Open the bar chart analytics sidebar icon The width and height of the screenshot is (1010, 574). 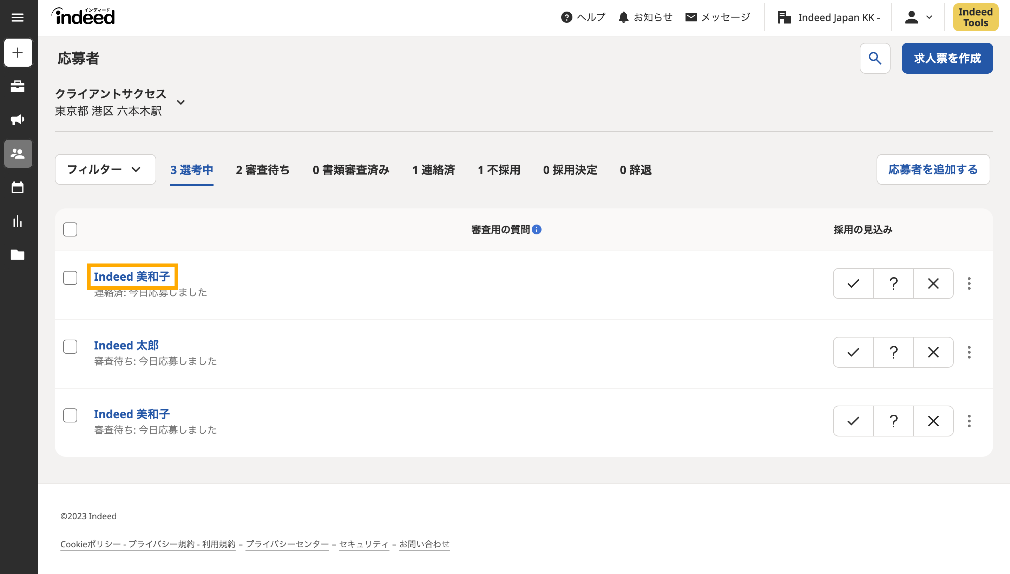(x=18, y=221)
